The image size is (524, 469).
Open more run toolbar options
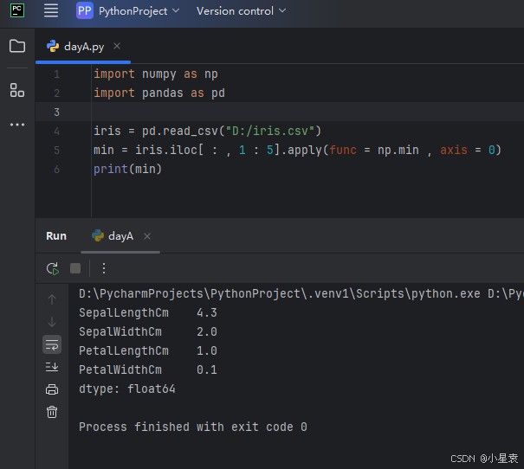point(104,268)
